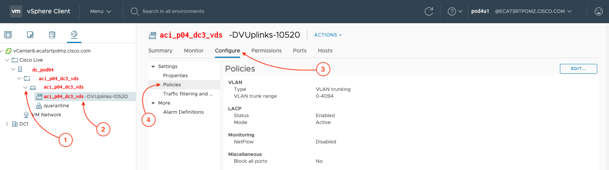Click the search magnifier icon

[x=135, y=11]
